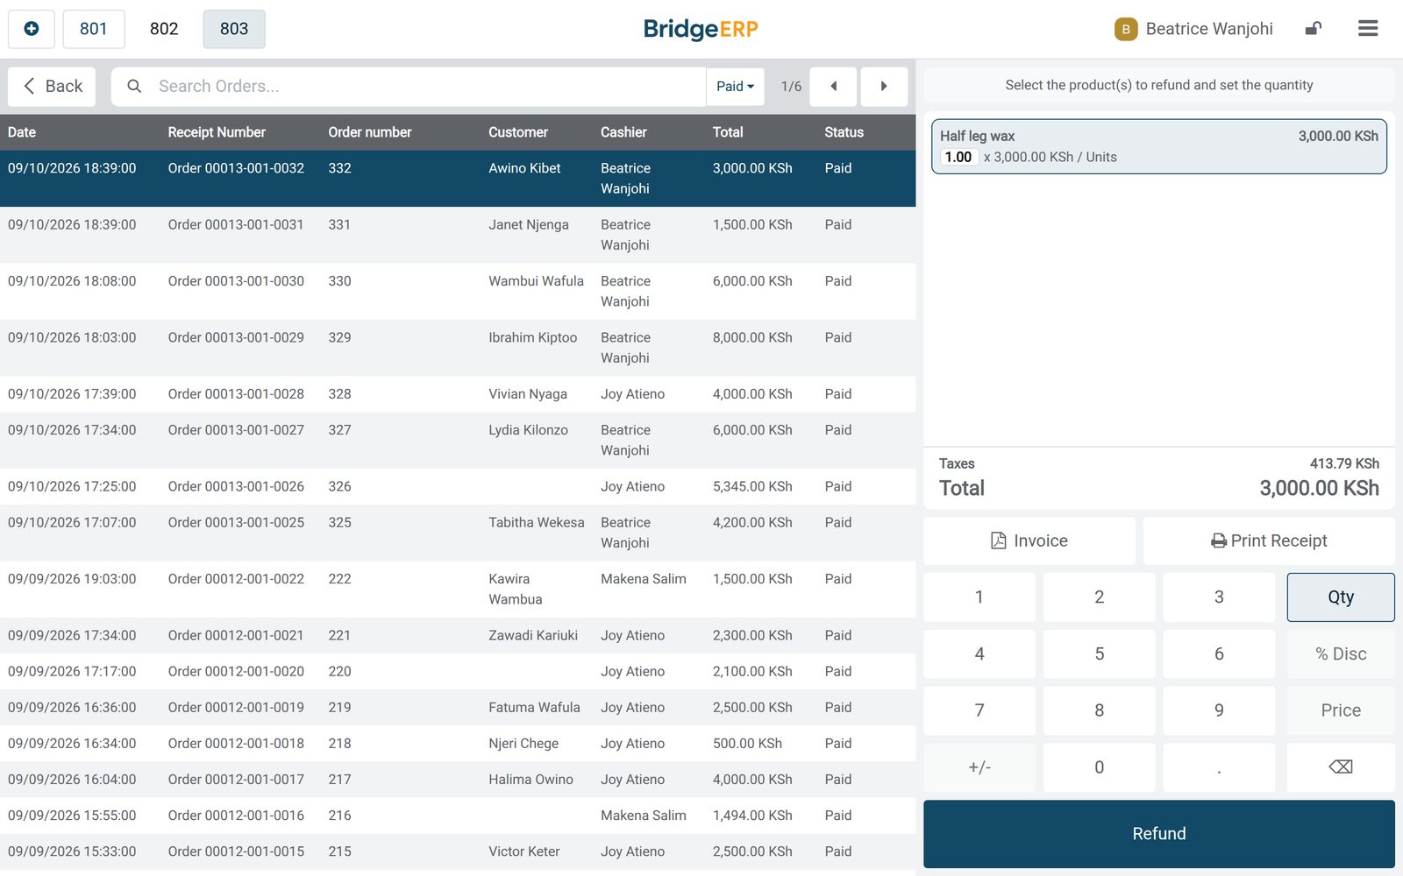Go to next page of orders
The width and height of the screenshot is (1403, 876).
[884, 87]
